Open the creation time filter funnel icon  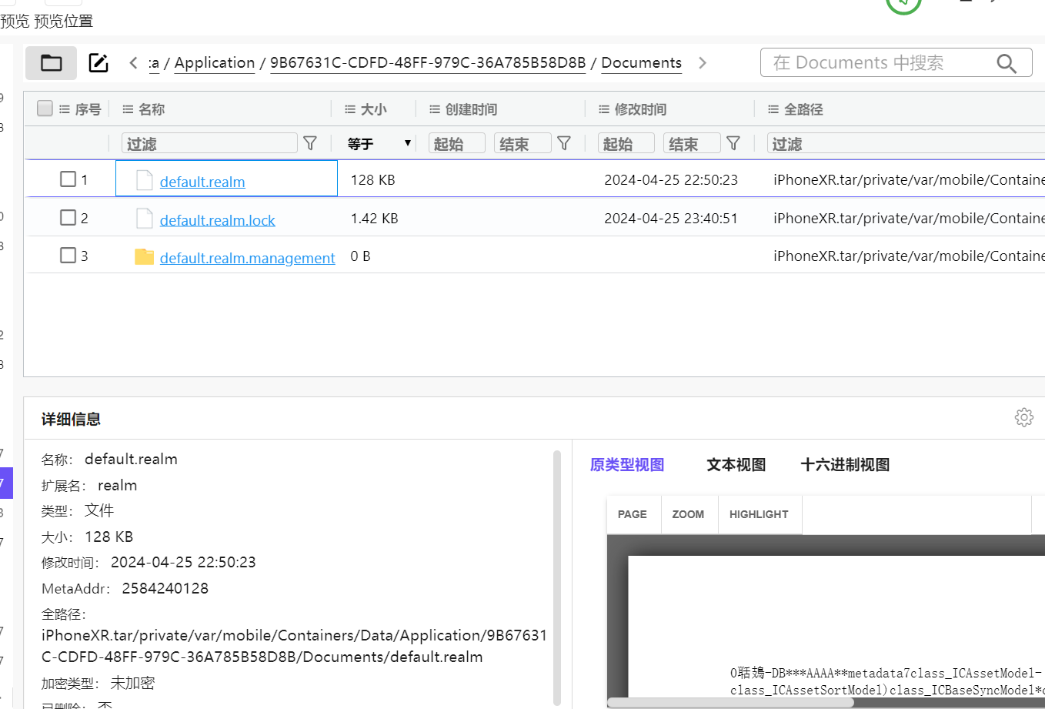564,143
